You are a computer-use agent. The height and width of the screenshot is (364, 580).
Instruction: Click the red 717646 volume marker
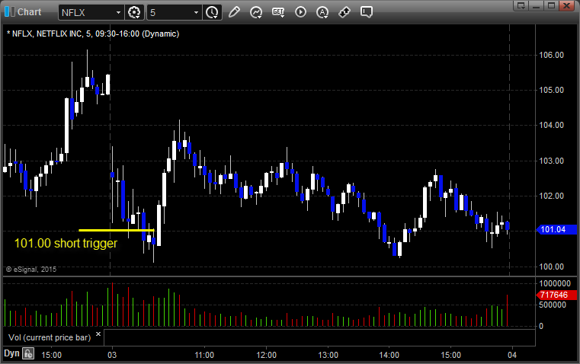point(556,295)
